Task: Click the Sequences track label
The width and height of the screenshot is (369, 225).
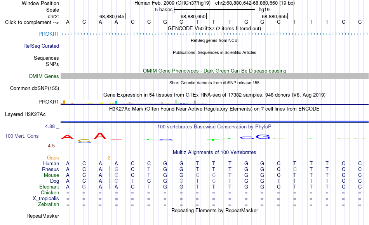Action: pyautogui.click(x=46, y=58)
